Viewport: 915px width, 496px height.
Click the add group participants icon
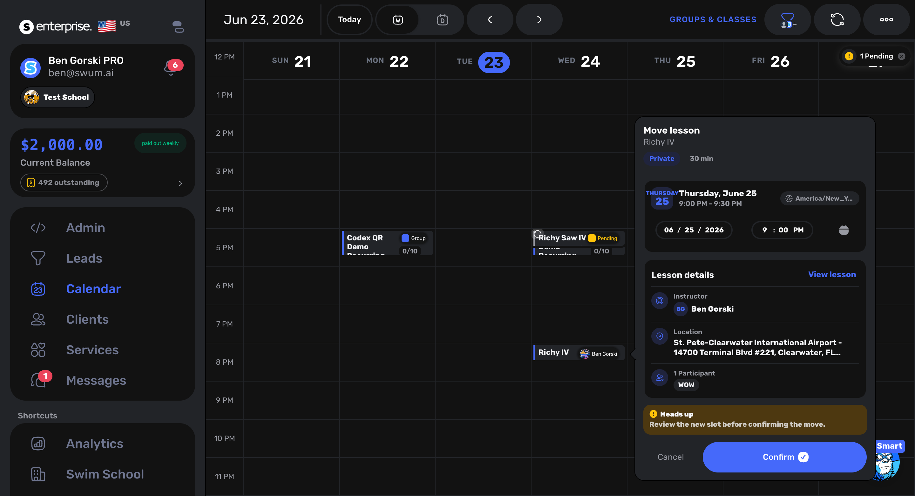(788, 20)
